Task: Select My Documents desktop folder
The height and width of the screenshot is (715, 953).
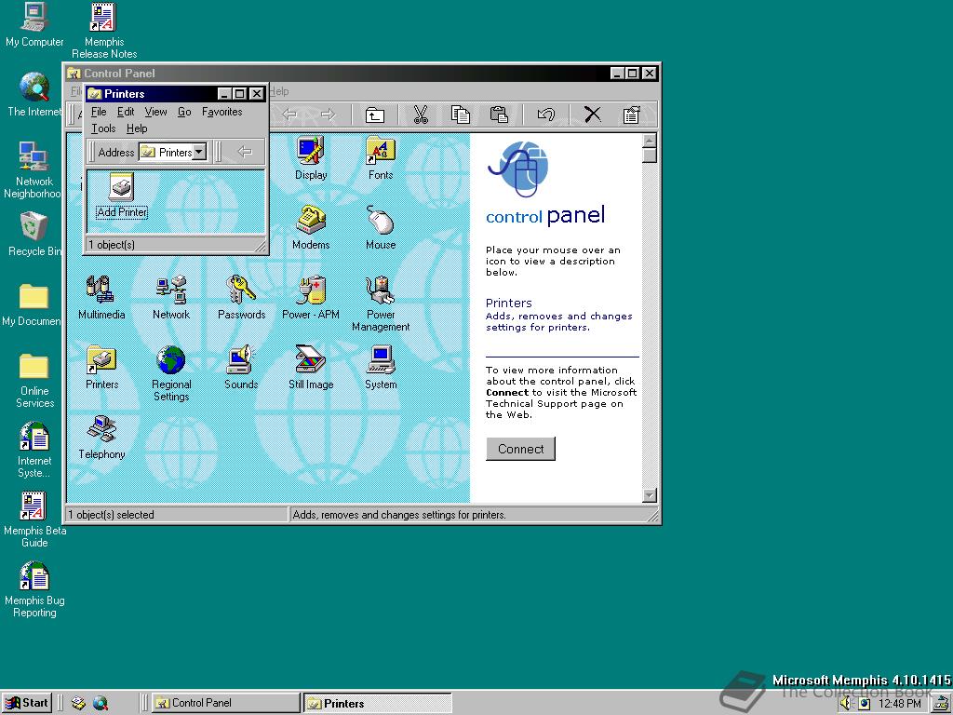Action: pos(33,304)
